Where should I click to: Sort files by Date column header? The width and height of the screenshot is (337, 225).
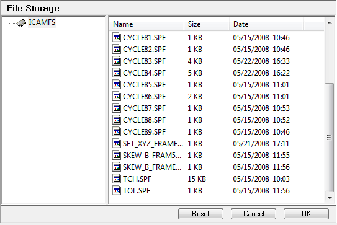[x=266, y=24]
